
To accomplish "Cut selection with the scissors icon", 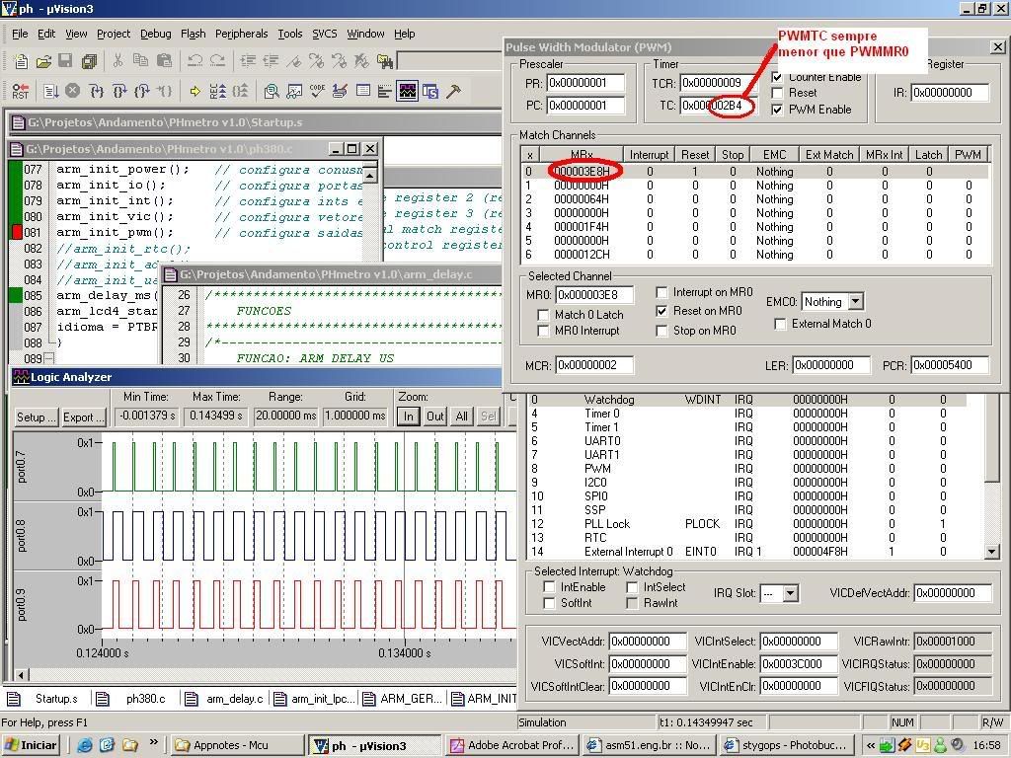I will coord(117,60).
